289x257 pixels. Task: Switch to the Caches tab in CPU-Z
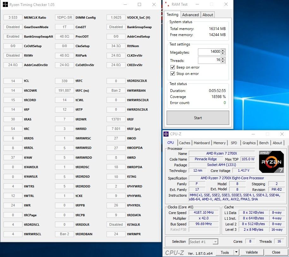click(x=184, y=143)
